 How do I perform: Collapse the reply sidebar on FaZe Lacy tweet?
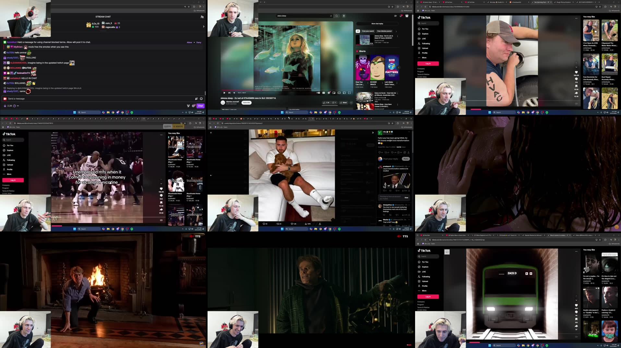373,133
